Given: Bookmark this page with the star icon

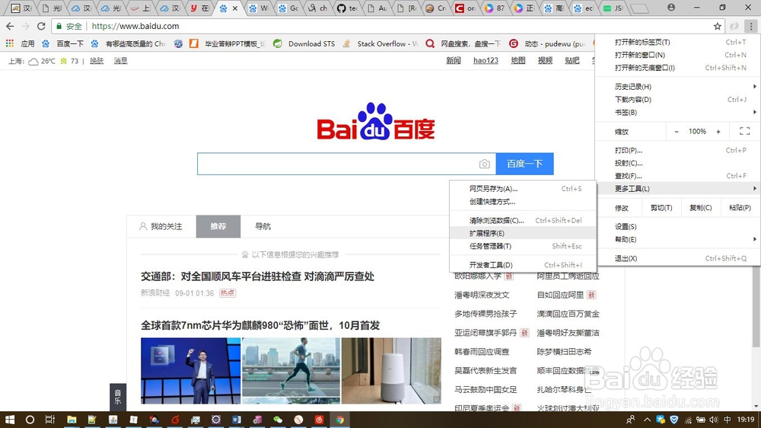Looking at the screenshot, I should click(x=718, y=26).
